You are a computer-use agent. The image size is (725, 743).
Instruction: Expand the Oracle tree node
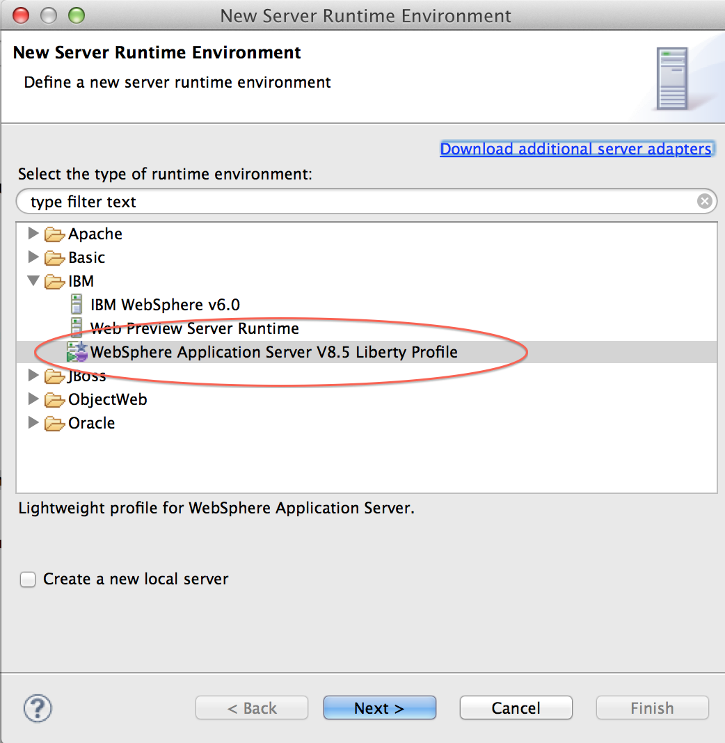coord(33,423)
